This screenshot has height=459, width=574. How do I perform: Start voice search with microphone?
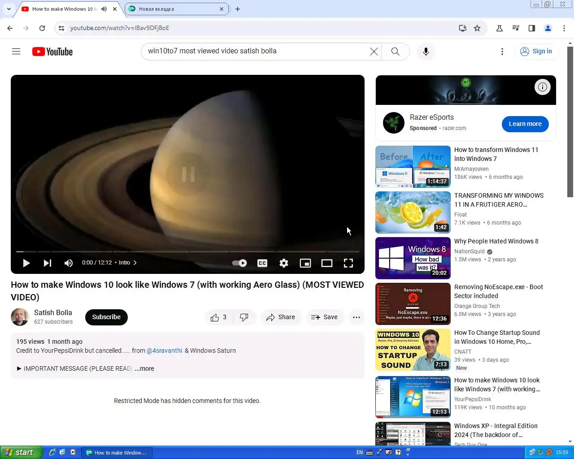pyautogui.click(x=426, y=52)
